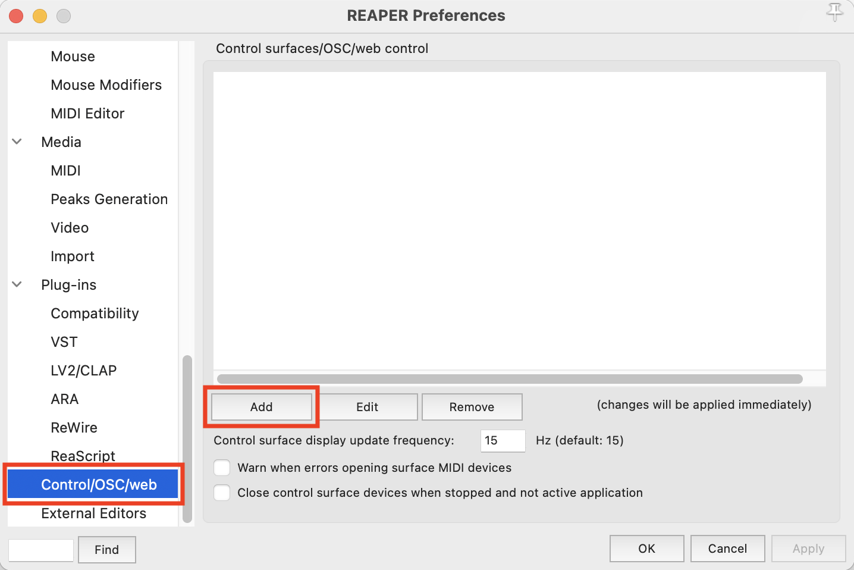The width and height of the screenshot is (854, 570).
Task: Close the REAPER Preferences window
Action: pos(16,16)
